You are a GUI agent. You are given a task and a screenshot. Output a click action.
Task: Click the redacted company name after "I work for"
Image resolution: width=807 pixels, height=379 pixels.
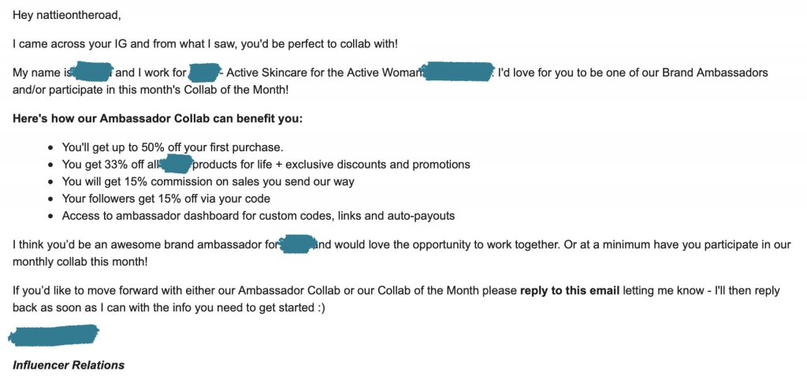tap(203, 73)
